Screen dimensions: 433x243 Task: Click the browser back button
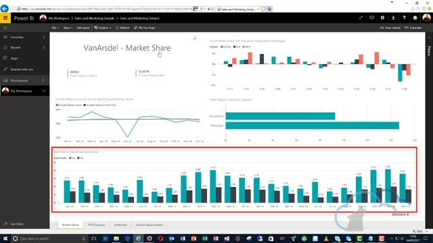(5, 9)
